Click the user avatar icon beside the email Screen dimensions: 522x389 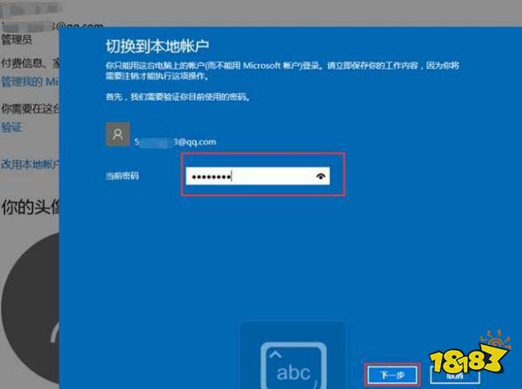tap(117, 133)
